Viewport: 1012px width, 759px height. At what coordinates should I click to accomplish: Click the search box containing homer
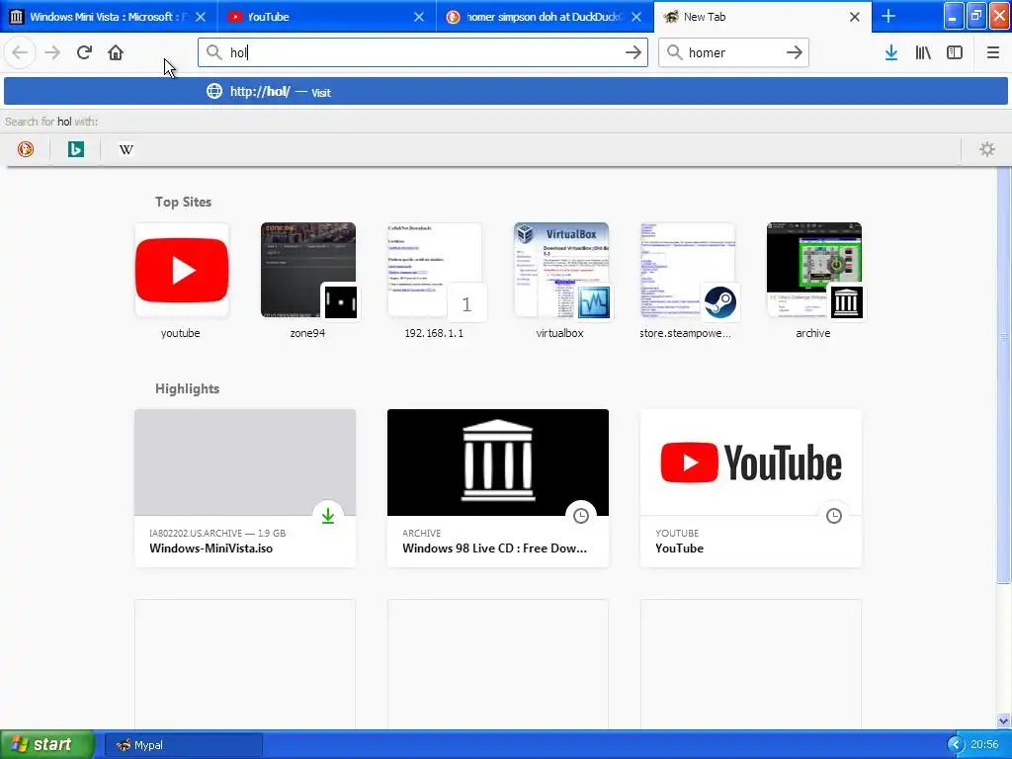(x=733, y=52)
